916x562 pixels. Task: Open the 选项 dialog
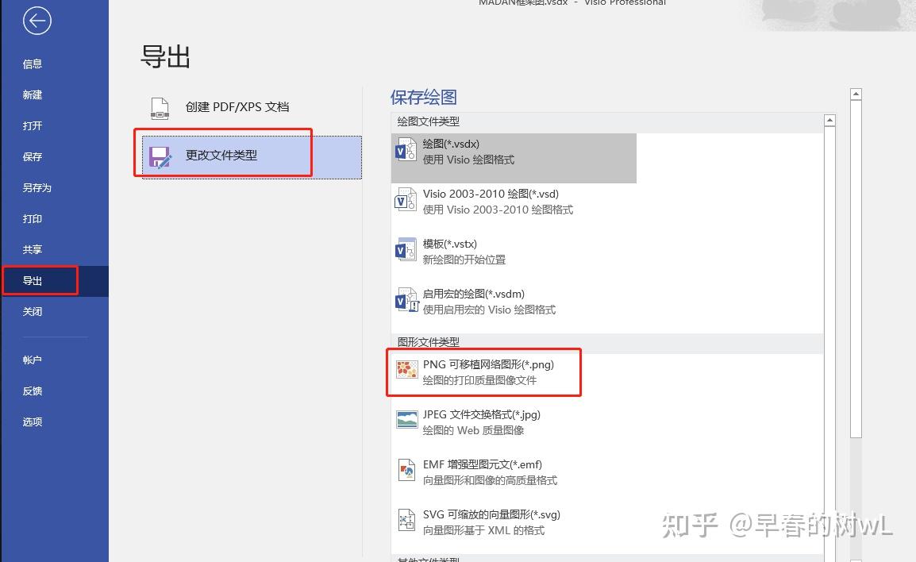point(32,421)
